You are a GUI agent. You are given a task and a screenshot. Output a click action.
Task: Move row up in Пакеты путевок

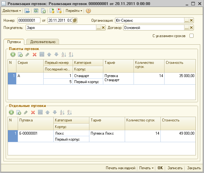(x=49, y=54)
